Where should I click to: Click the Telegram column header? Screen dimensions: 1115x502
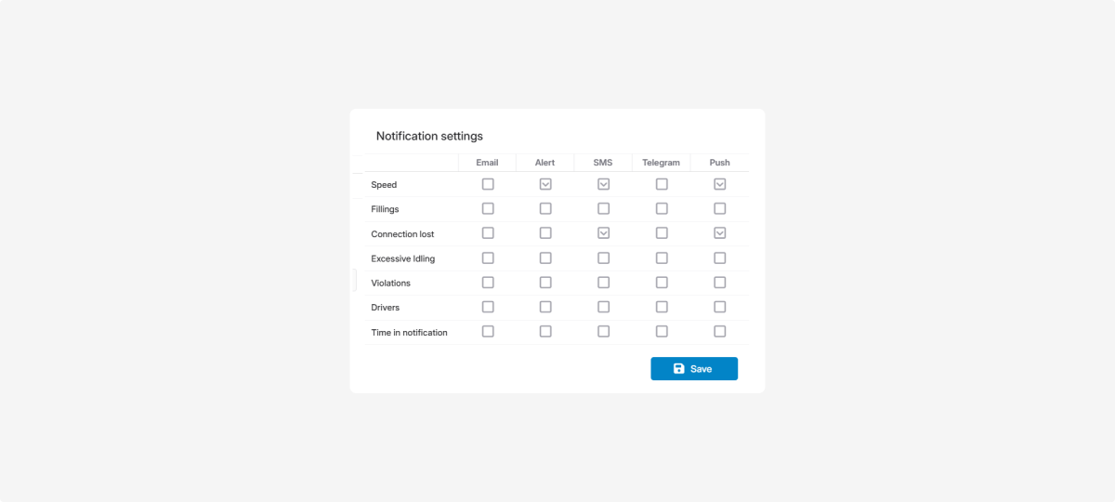661,163
